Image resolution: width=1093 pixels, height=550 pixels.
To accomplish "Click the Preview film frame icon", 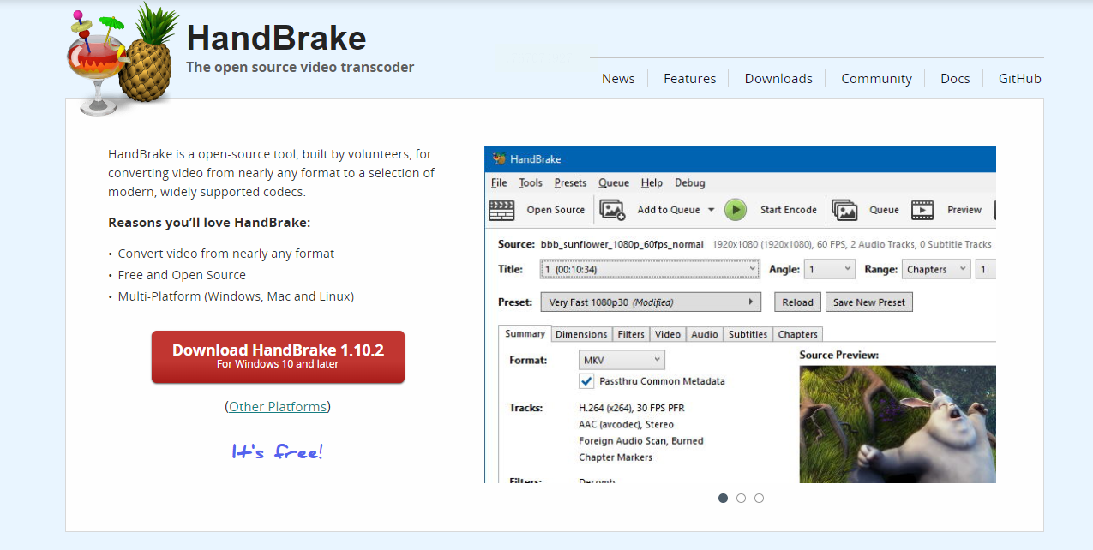I will click(x=922, y=210).
